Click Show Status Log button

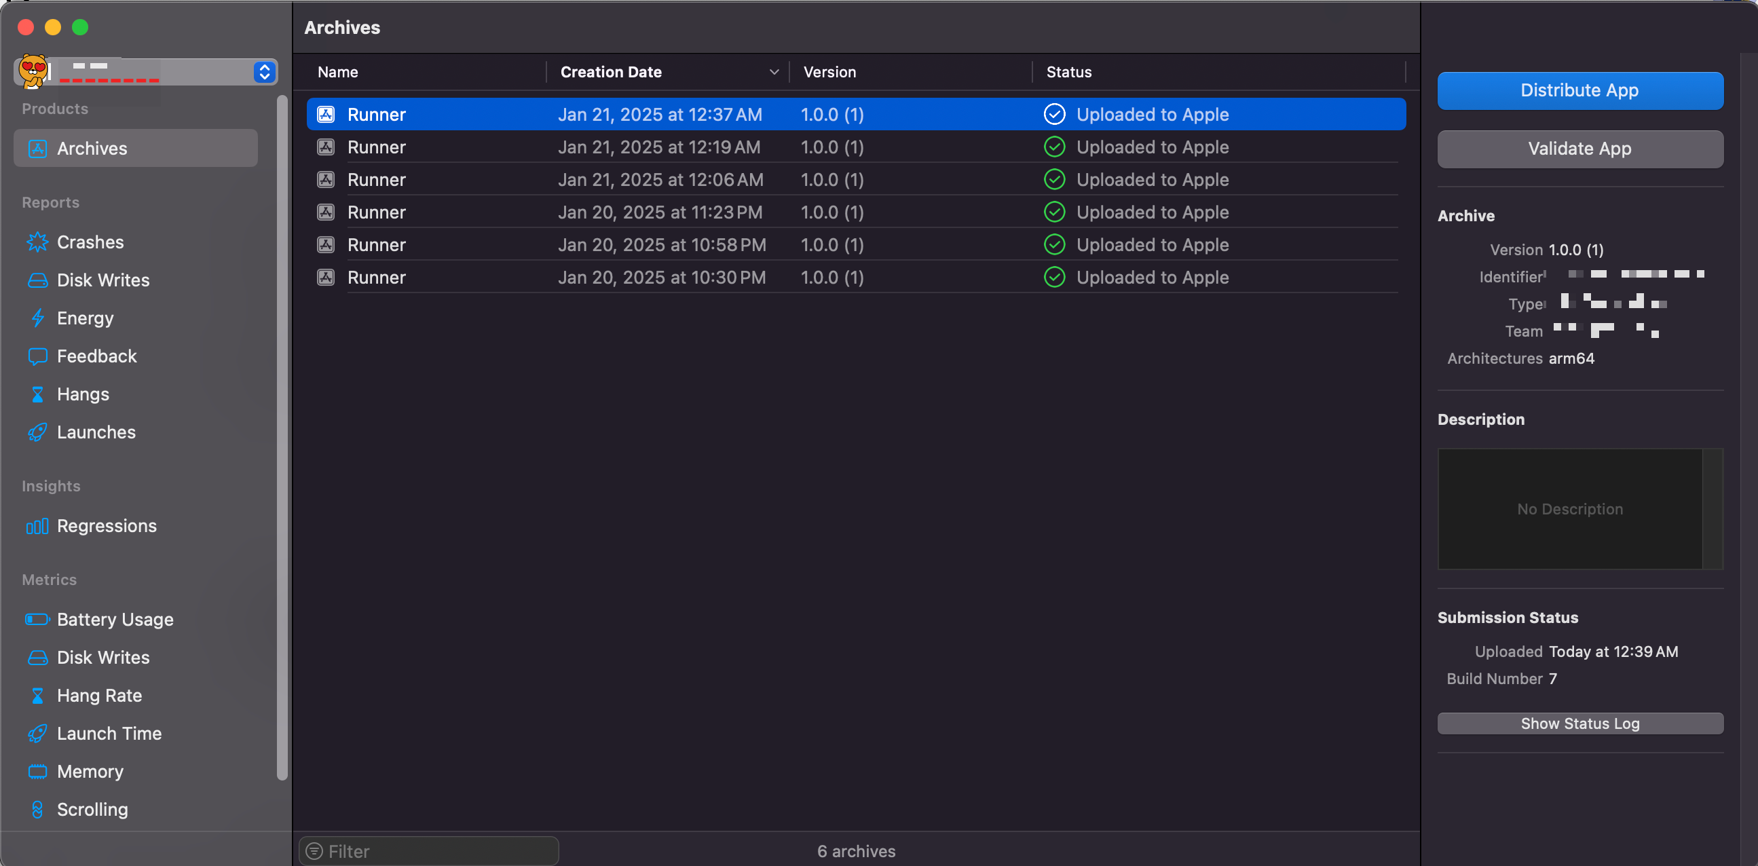click(x=1580, y=723)
